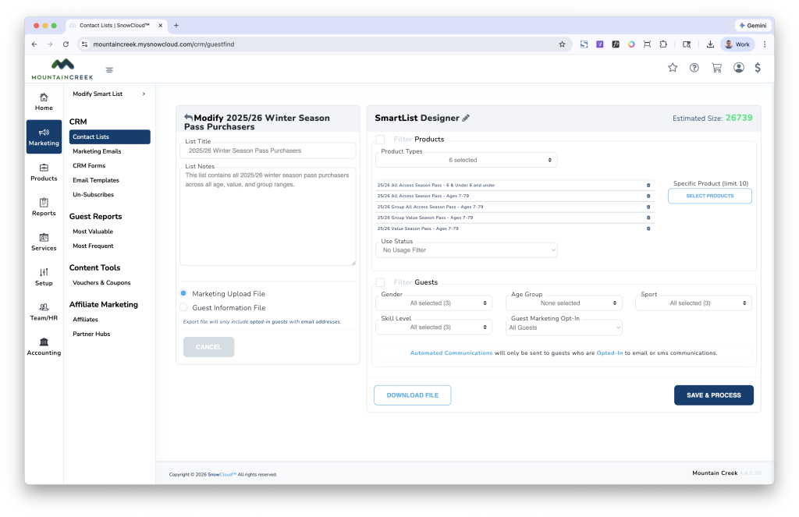This screenshot has width=799, height=517.
Task: Click the pencil icon beside SmartList Designer
Action: coord(466,119)
